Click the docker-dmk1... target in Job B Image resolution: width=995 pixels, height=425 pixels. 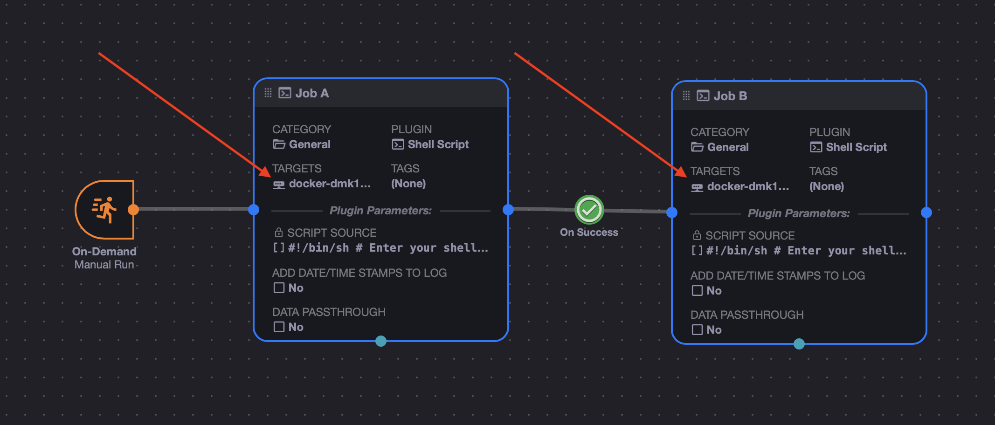pos(748,186)
